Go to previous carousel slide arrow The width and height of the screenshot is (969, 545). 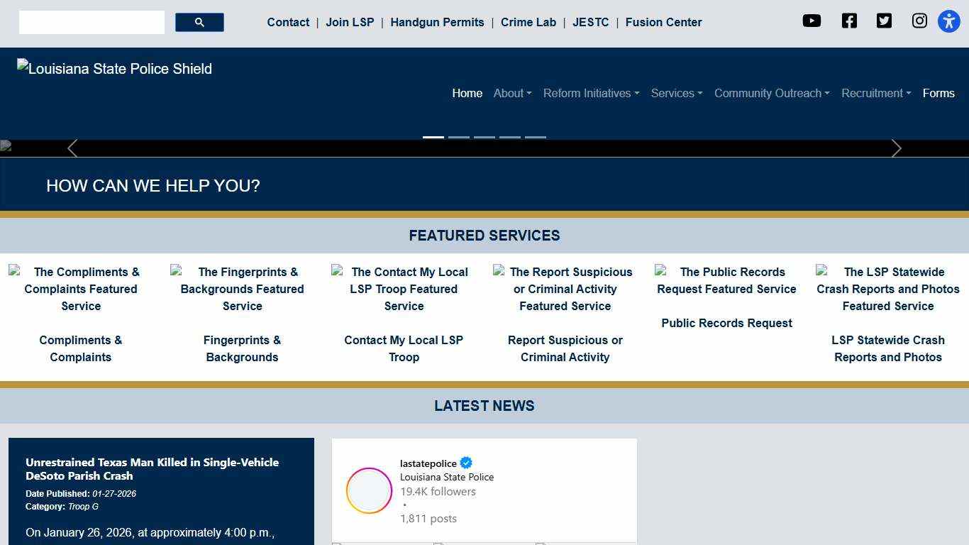coord(72,148)
